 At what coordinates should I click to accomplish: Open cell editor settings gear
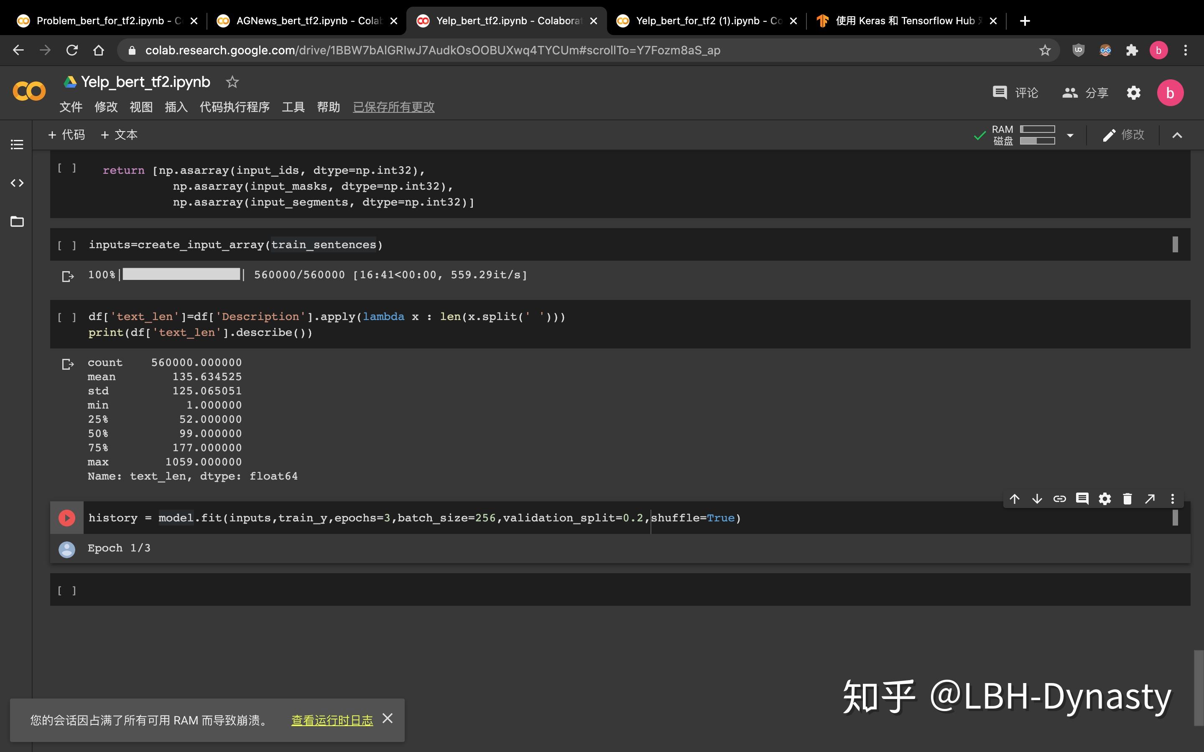[1105, 499]
